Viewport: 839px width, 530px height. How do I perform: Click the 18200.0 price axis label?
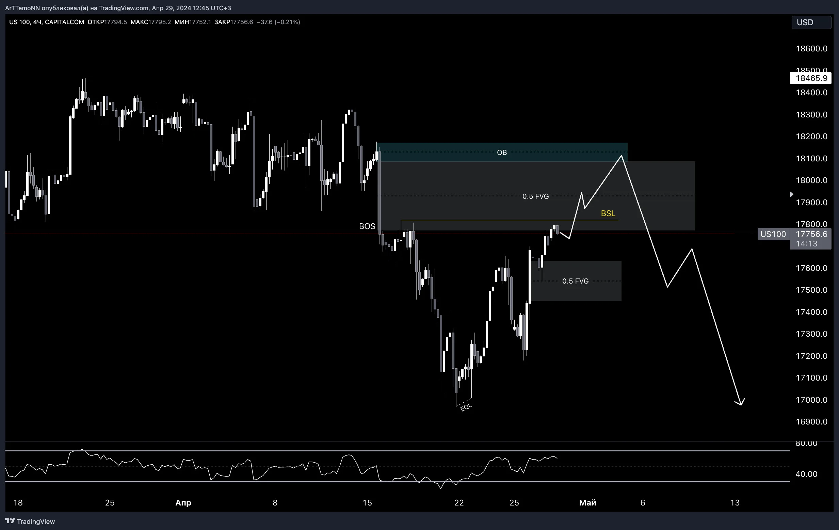tap(811, 136)
